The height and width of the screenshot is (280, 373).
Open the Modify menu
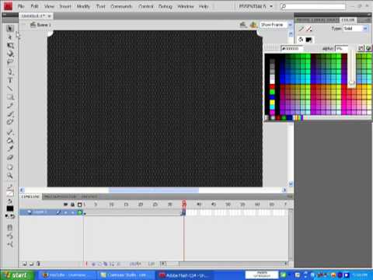tap(83, 6)
